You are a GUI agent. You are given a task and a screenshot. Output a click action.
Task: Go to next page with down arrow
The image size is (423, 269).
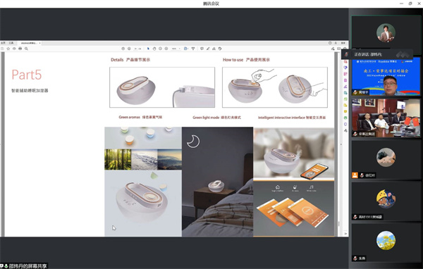[129, 49]
